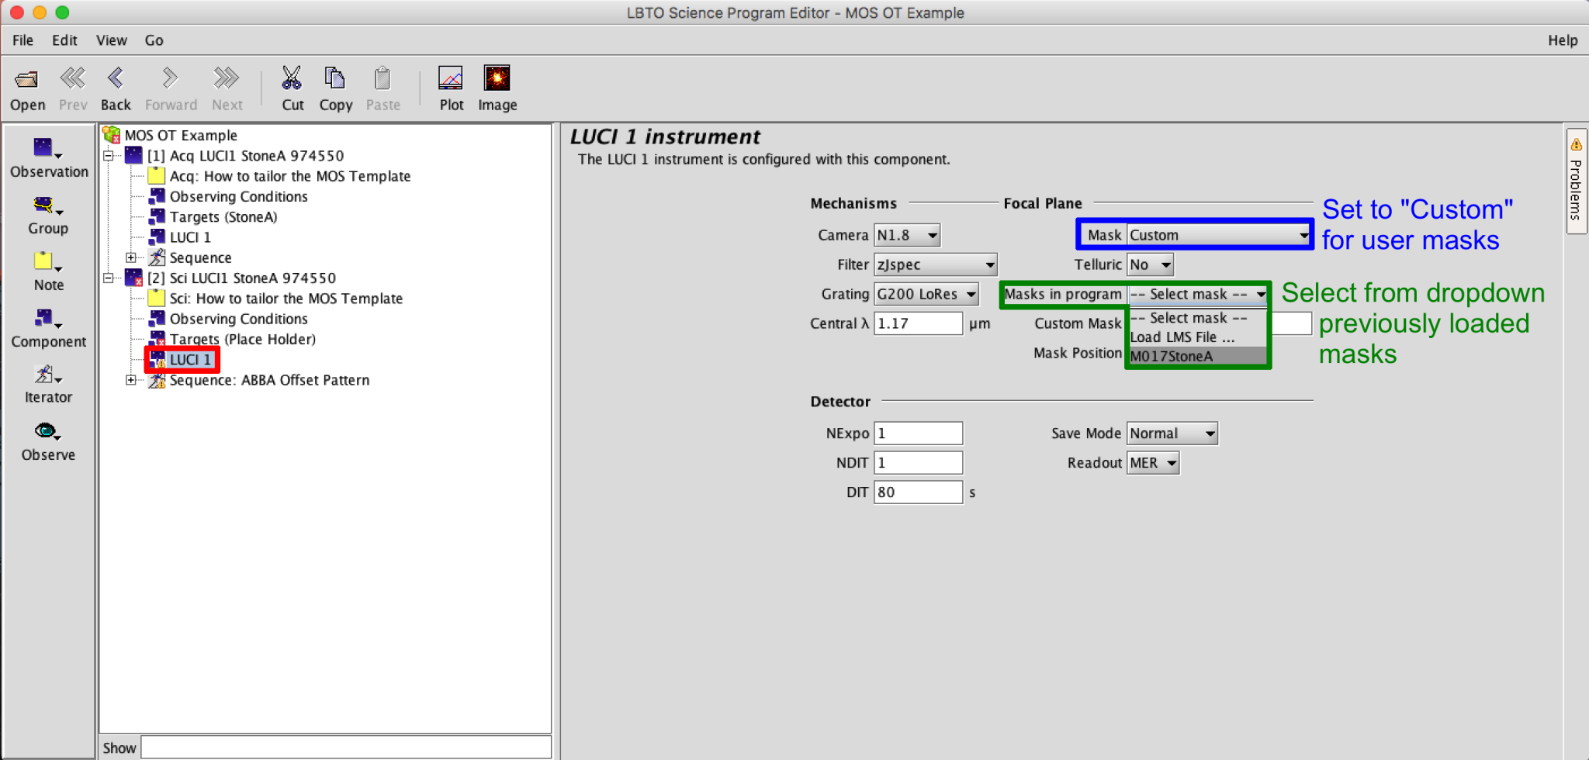Click the Show text field
This screenshot has width=1589, height=760.
(x=345, y=748)
